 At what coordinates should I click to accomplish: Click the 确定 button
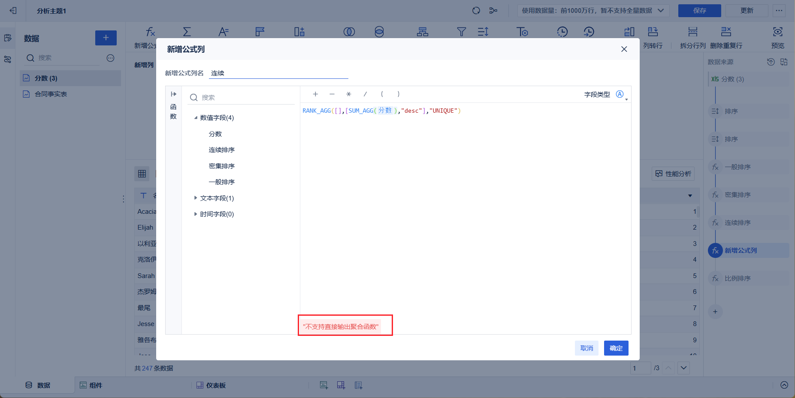coord(616,348)
